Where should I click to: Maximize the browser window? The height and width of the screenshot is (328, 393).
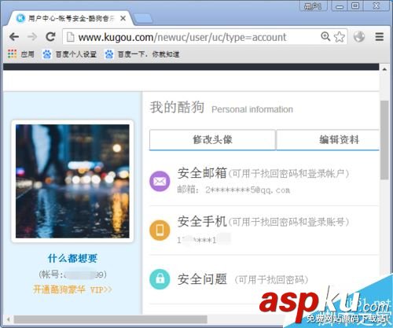click(355, 6)
